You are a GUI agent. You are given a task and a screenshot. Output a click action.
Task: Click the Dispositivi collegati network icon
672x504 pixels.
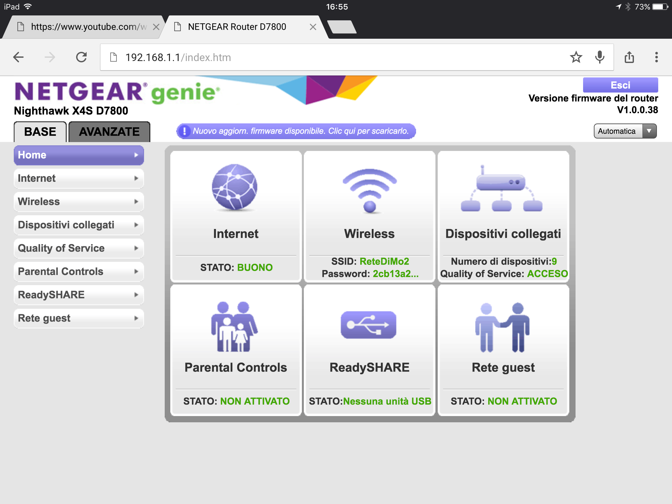point(501,189)
